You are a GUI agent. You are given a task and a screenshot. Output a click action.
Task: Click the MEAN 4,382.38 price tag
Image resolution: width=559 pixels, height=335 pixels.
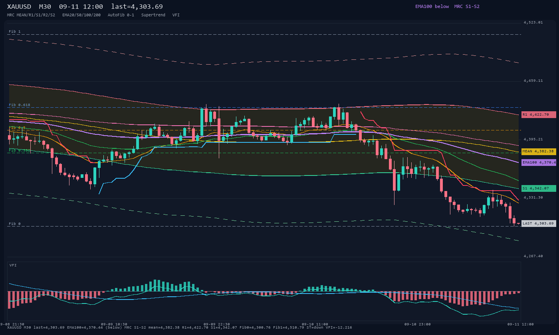539,152
